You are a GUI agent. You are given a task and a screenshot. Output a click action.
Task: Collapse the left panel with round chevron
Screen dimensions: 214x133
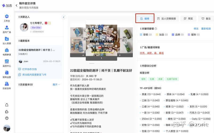click(64, 17)
